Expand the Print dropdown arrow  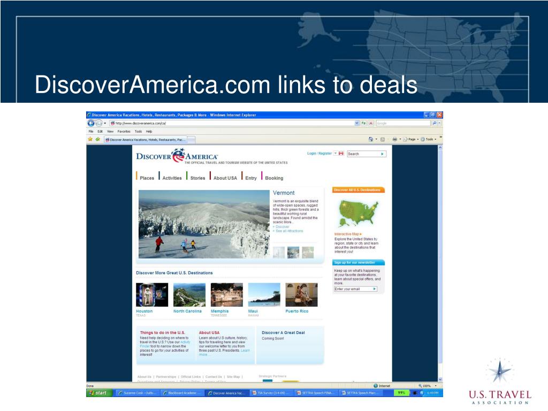pos(400,139)
